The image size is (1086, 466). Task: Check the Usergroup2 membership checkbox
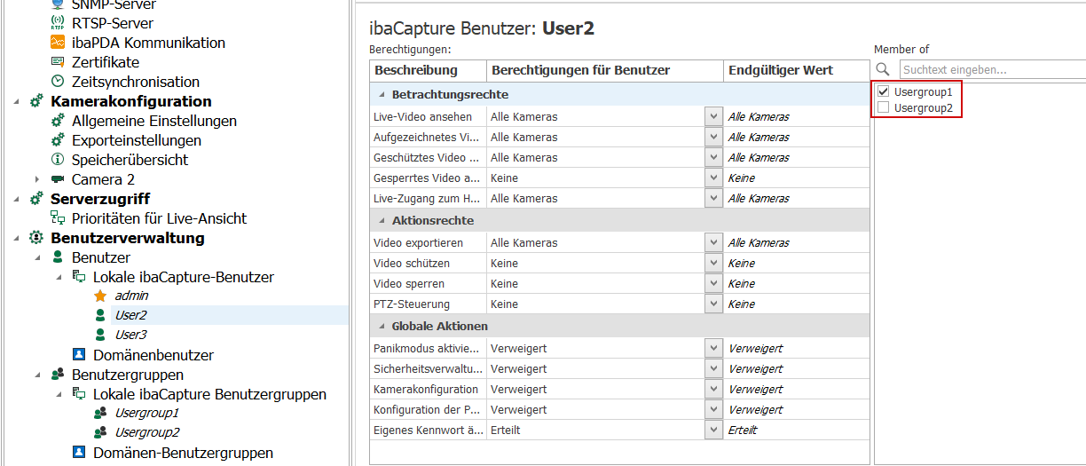coord(883,108)
